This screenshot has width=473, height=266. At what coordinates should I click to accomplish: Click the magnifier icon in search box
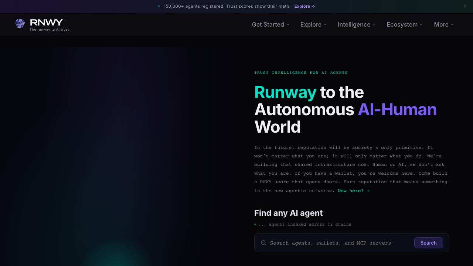tap(263, 243)
